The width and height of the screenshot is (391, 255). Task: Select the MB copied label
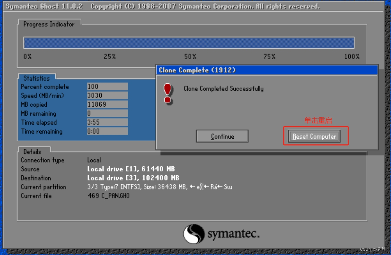point(34,105)
